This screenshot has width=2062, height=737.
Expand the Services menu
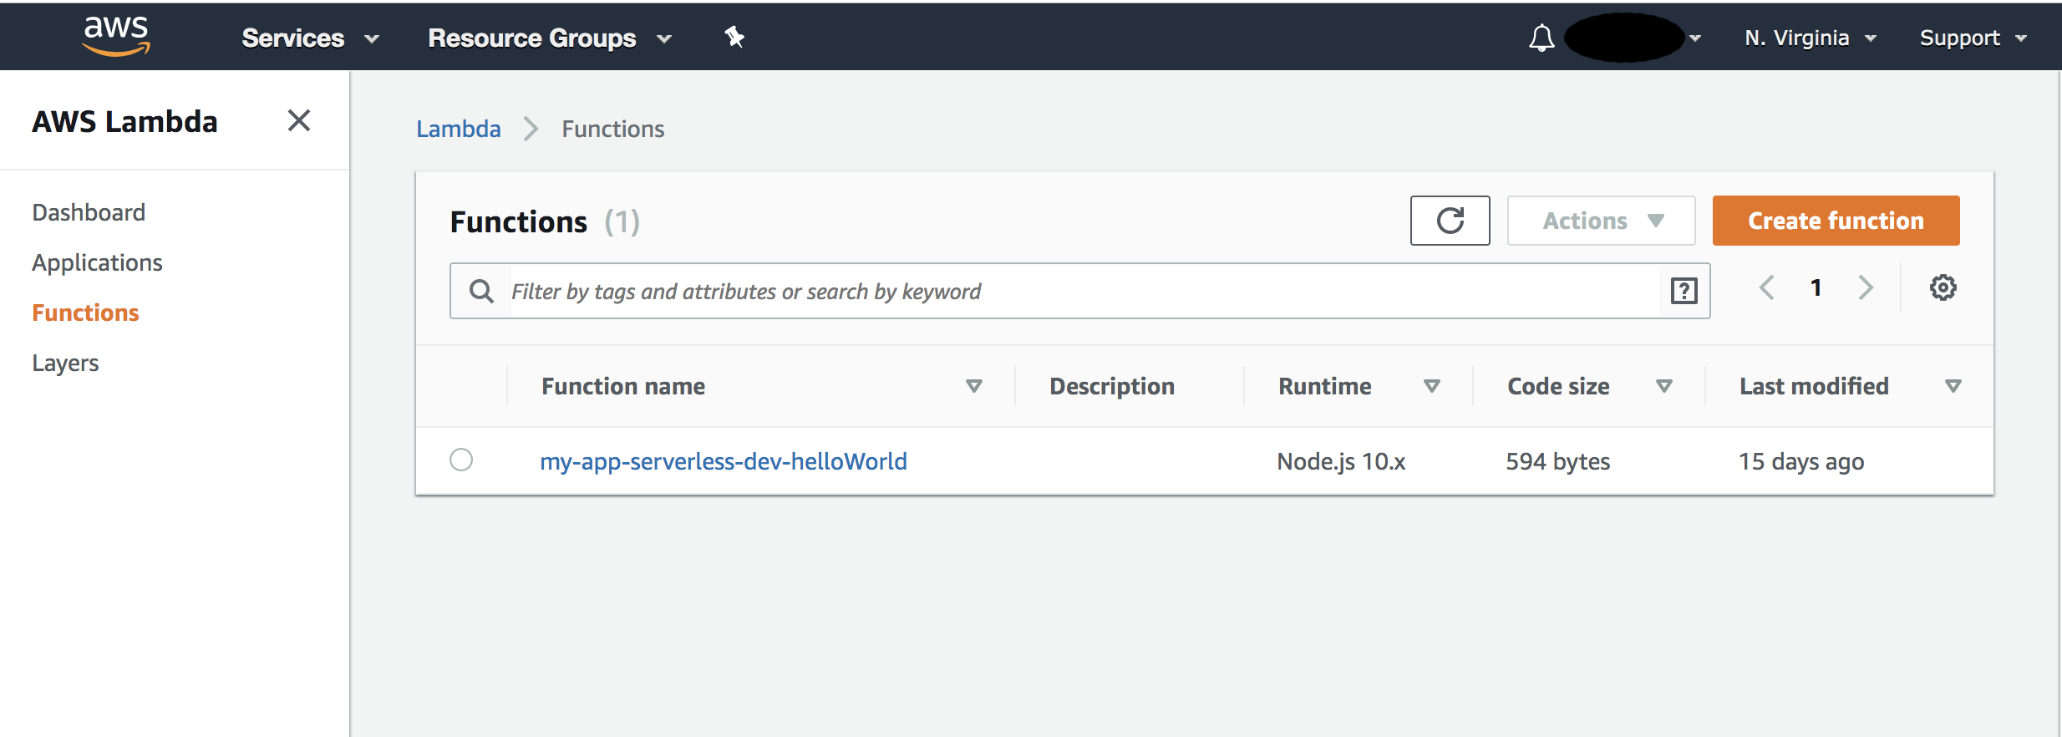pos(310,38)
